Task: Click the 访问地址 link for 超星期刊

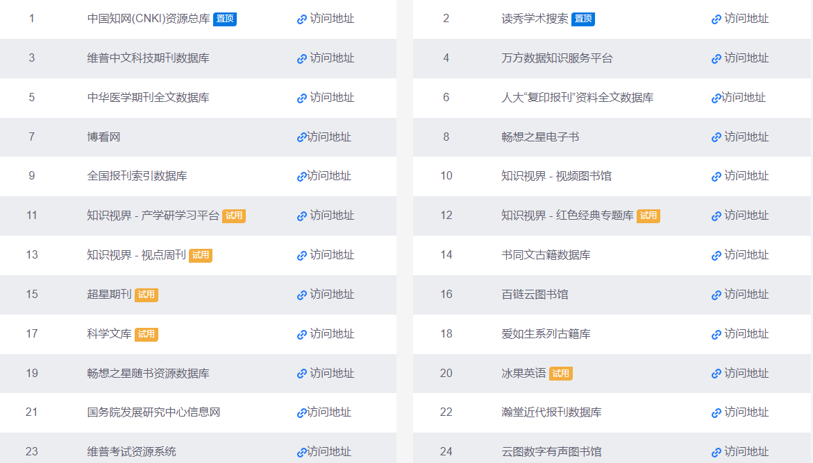Action: pyautogui.click(x=332, y=294)
